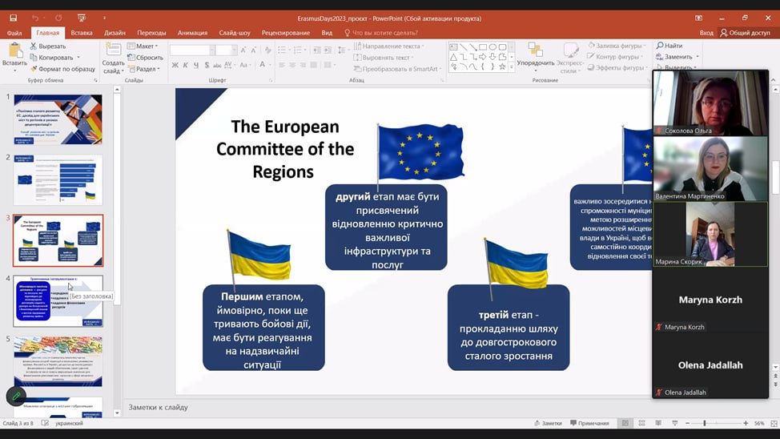The image size is (780, 439).
Task: Open the Ribbon Display Options icon
Action: [x=698, y=18]
